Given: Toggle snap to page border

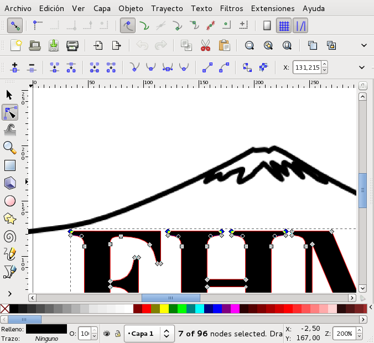Looking at the screenshot, I should coord(267,25).
